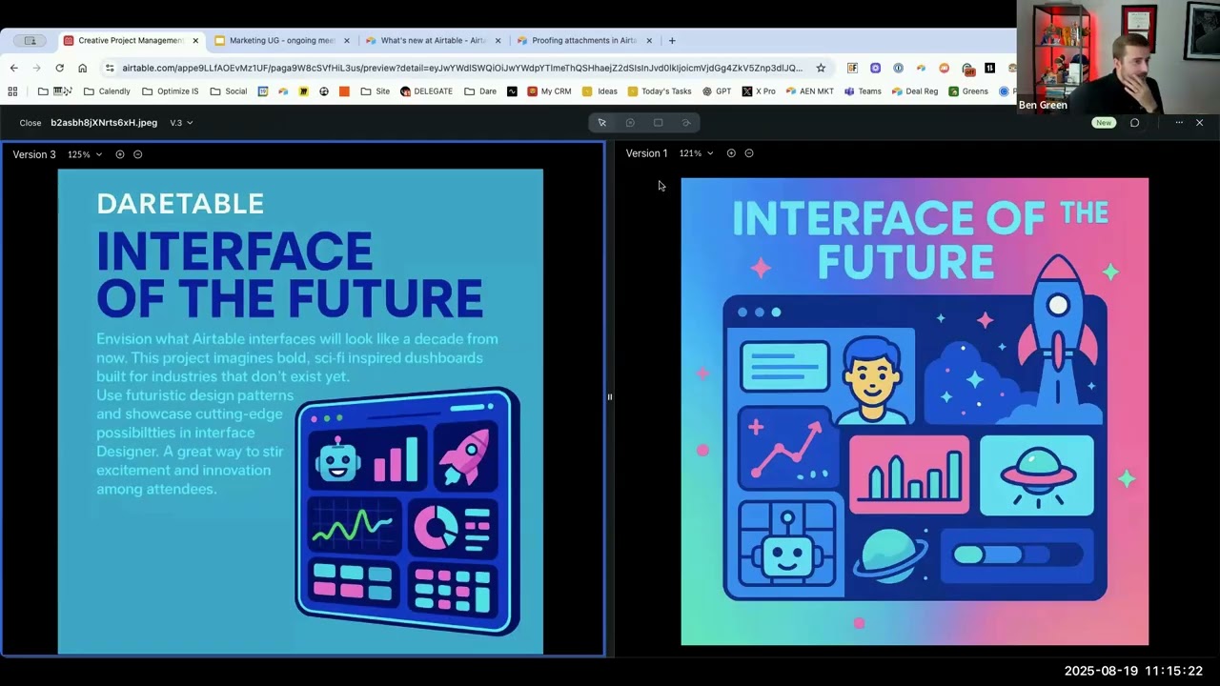
Task: Switch to What's new at Airtable tab
Action: pos(434,41)
